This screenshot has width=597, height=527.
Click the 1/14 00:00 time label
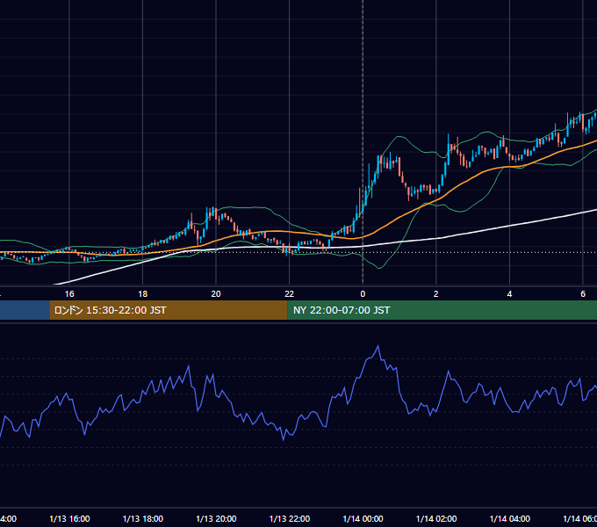coord(363,518)
